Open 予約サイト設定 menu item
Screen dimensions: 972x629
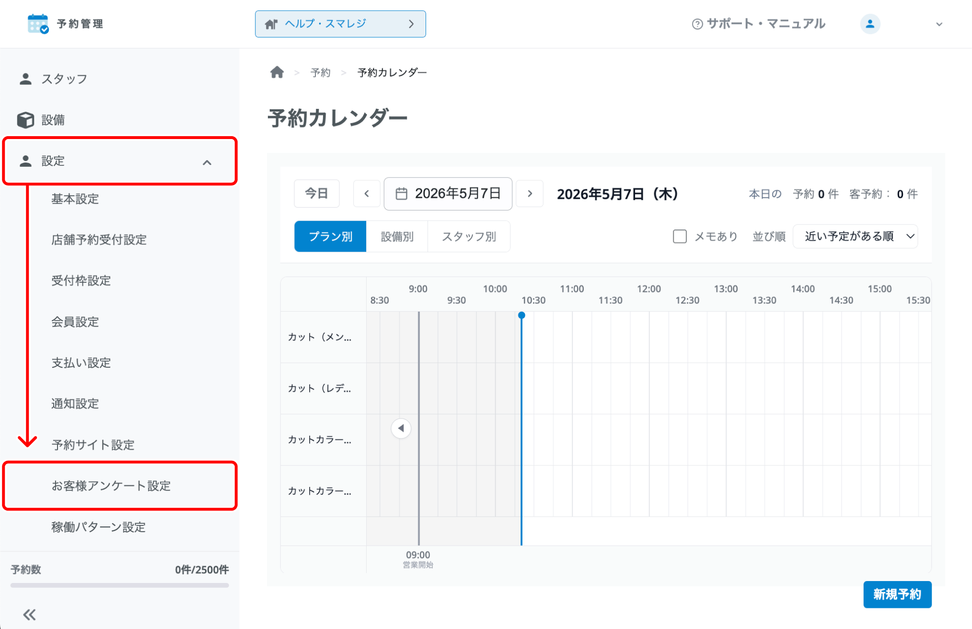pos(93,445)
